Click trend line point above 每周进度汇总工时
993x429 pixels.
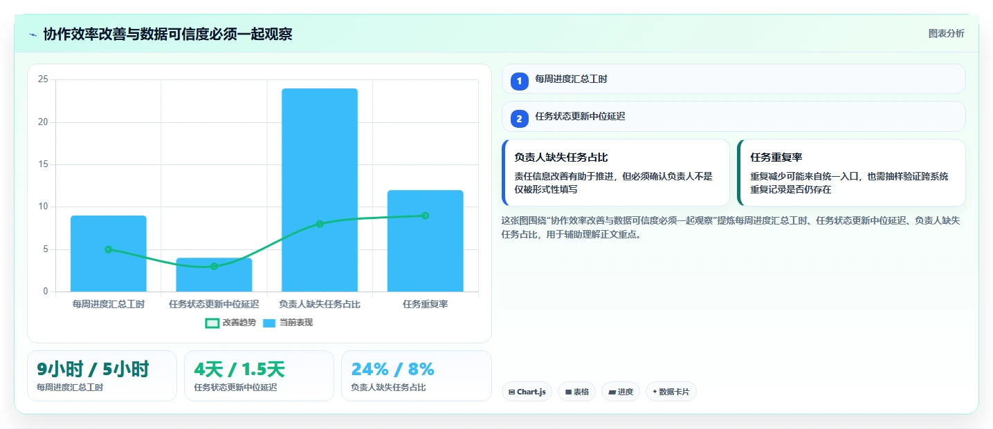click(109, 249)
